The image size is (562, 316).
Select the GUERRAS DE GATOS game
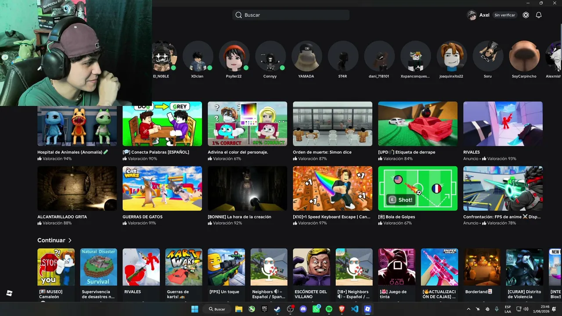point(162,196)
